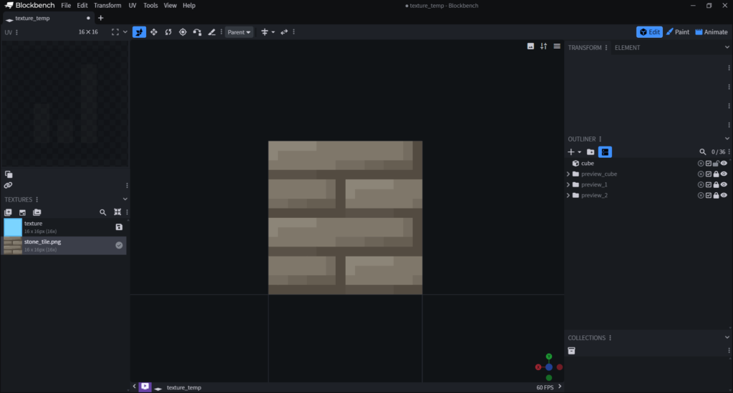Unlock the preview_1 group with lock icon
Screen dimensions: 733x393
click(716, 185)
